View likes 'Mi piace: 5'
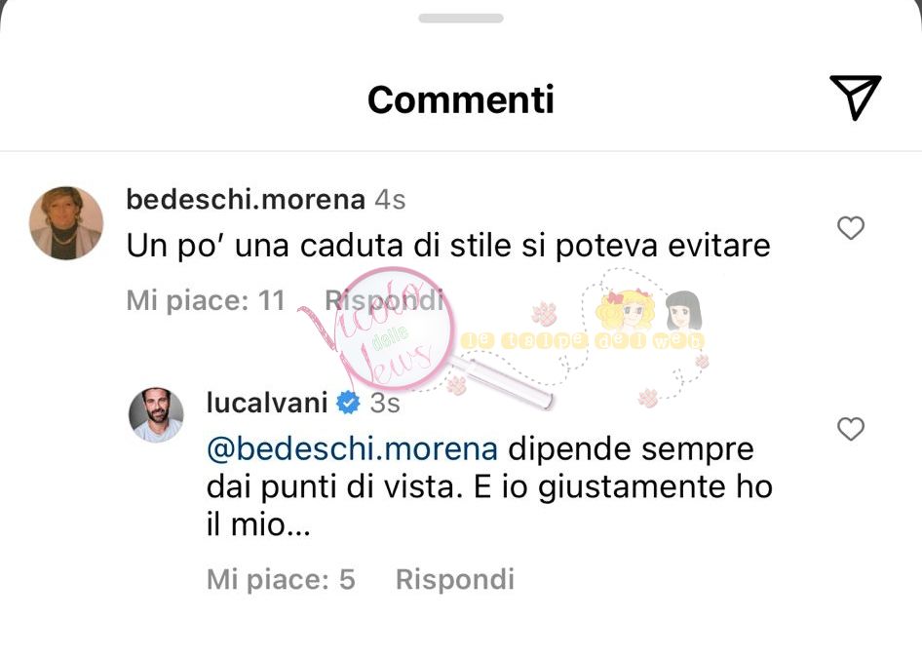The width and height of the screenshot is (922, 659). coord(281,579)
